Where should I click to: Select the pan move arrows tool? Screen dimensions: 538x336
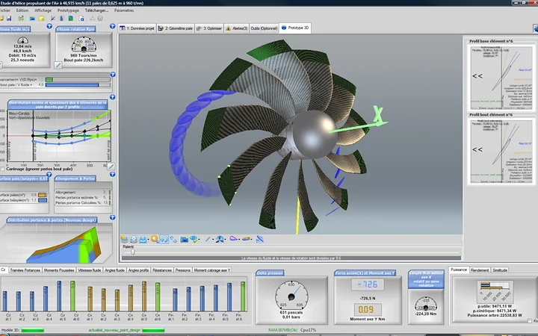tap(173, 240)
